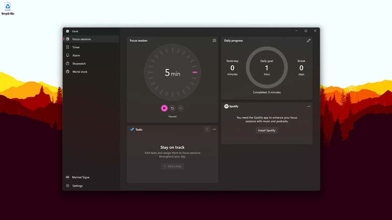This screenshot has height=220, width=392.
Task: Click the Marinel Sigue account entry
Action: pos(91,177)
